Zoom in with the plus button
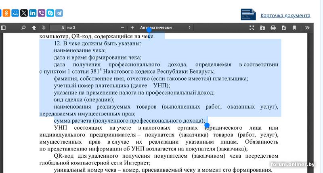 coord(132,28)
